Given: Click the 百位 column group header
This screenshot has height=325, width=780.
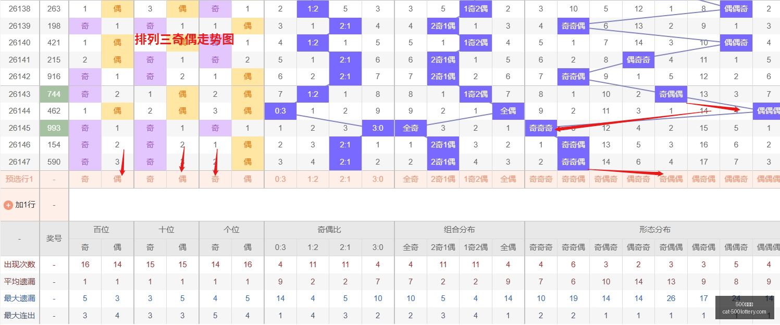Looking at the screenshot, I should point(101,230).
